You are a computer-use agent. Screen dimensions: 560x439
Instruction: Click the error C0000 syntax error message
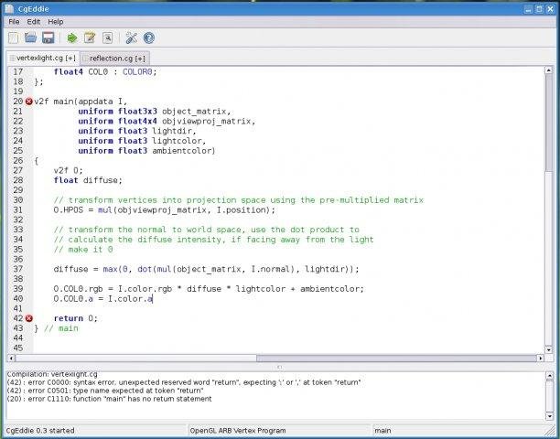click(x=184, y=382)
